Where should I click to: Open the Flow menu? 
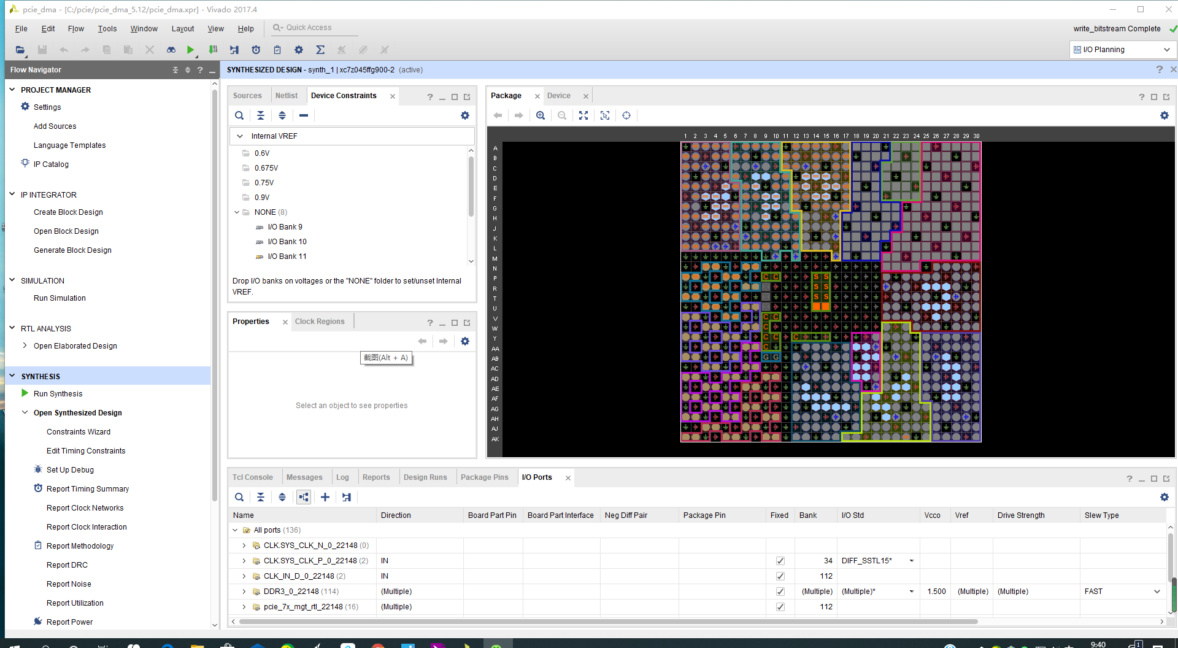pos(76,28)
